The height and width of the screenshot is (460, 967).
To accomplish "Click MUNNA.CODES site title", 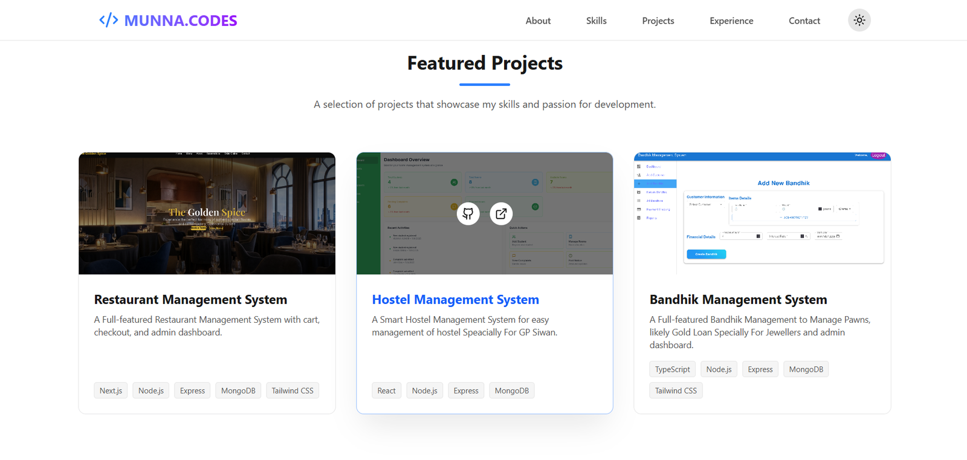I will 181,21.
